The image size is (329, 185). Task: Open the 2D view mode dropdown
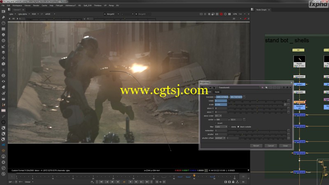point(237,18)
